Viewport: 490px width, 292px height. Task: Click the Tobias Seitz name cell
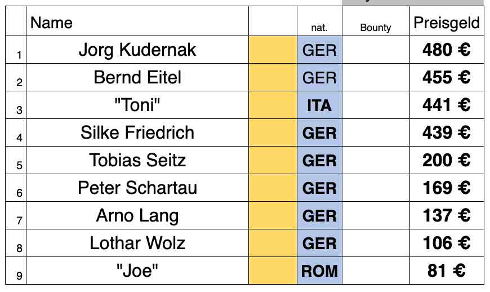tap(137, 160)
